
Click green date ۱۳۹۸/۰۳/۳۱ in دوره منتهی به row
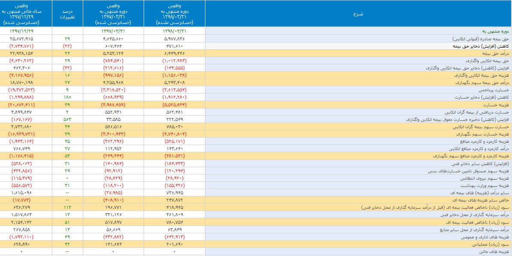[175, 31]
